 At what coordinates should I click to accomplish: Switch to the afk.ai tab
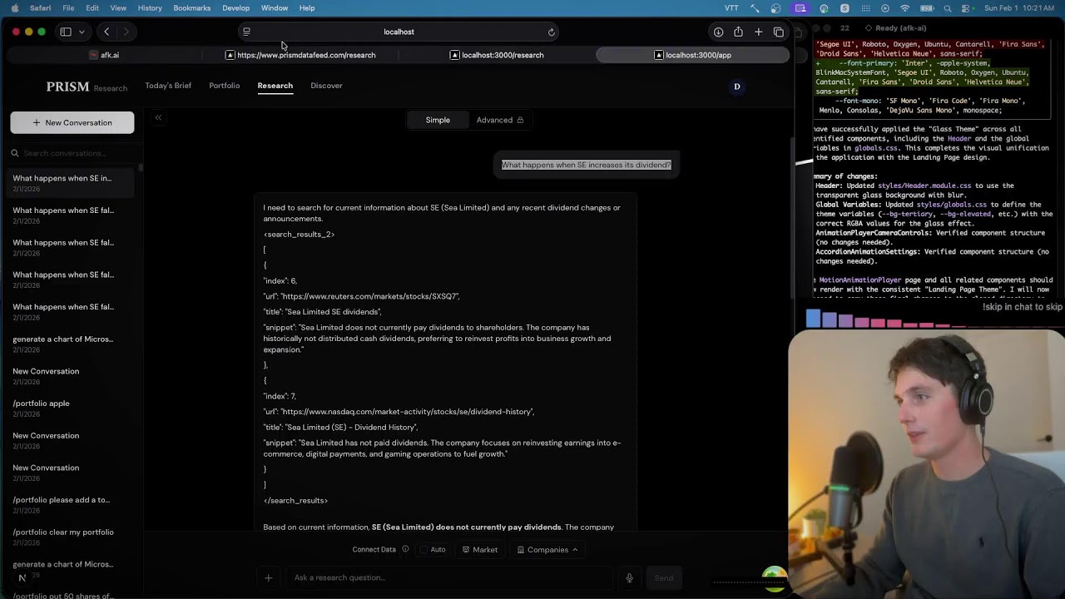(x=104, y=55)
